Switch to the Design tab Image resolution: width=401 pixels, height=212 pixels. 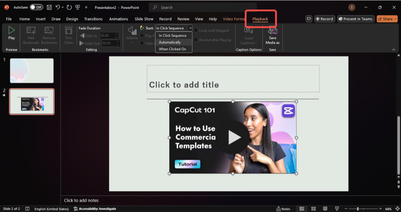tap(72, 19)
